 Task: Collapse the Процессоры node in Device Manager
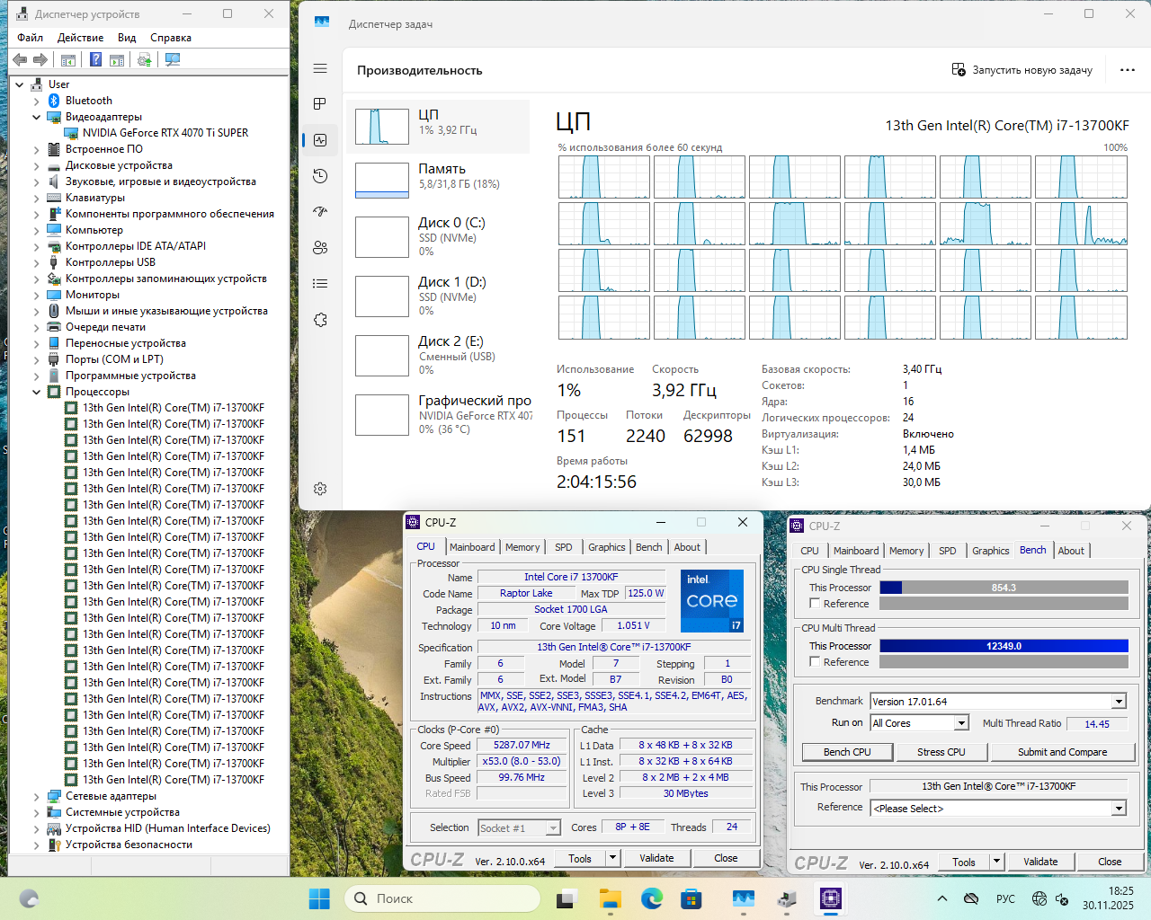tap(36, 392)
